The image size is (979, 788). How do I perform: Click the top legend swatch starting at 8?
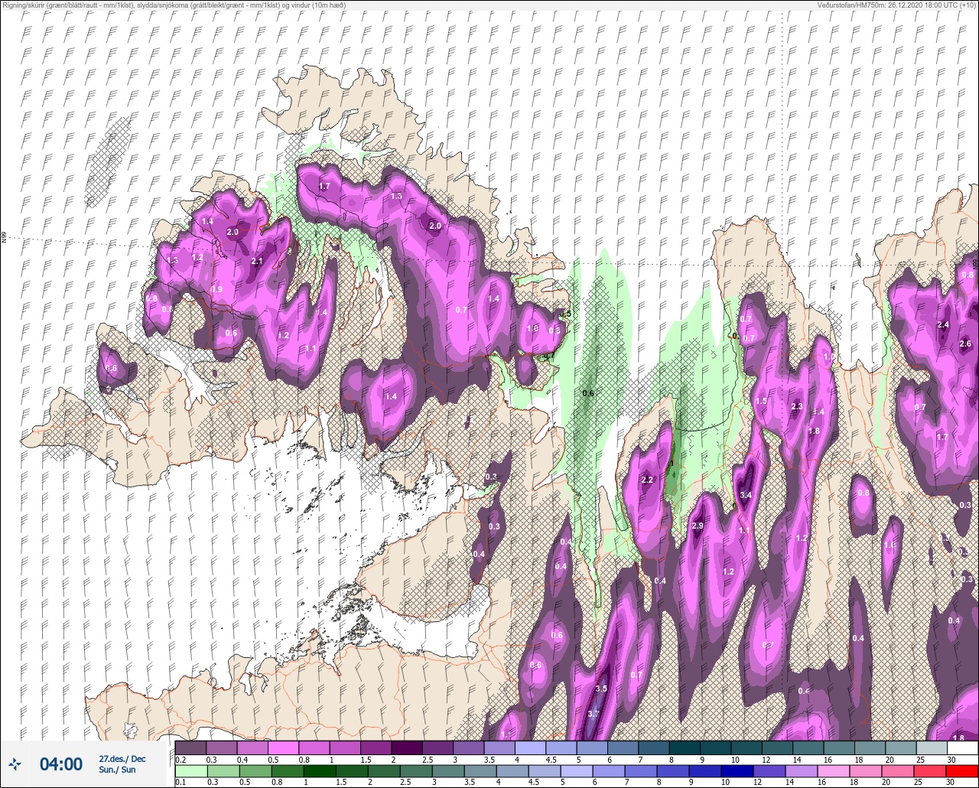685,747
